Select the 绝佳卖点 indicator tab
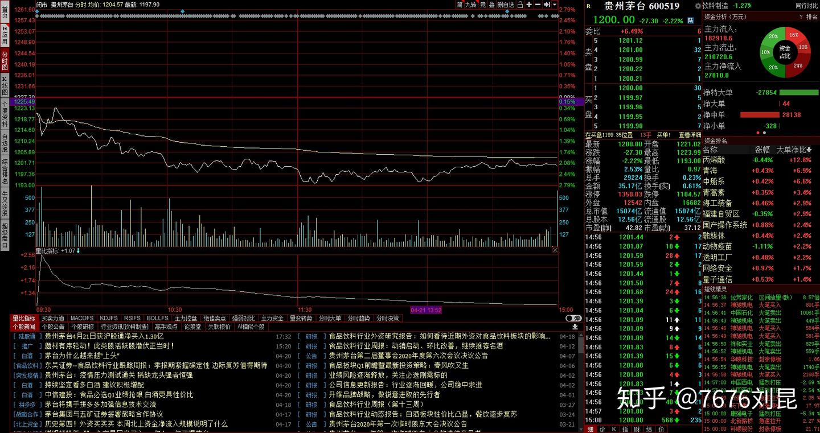Screen dimensions: 820x433 click(x=215, y=318)
